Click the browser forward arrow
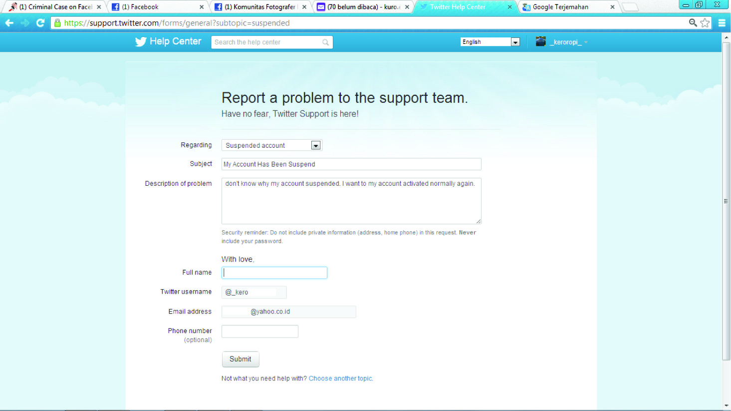Image resolution: width=731 pixels, height=411 pixels. tap(25, 23)
